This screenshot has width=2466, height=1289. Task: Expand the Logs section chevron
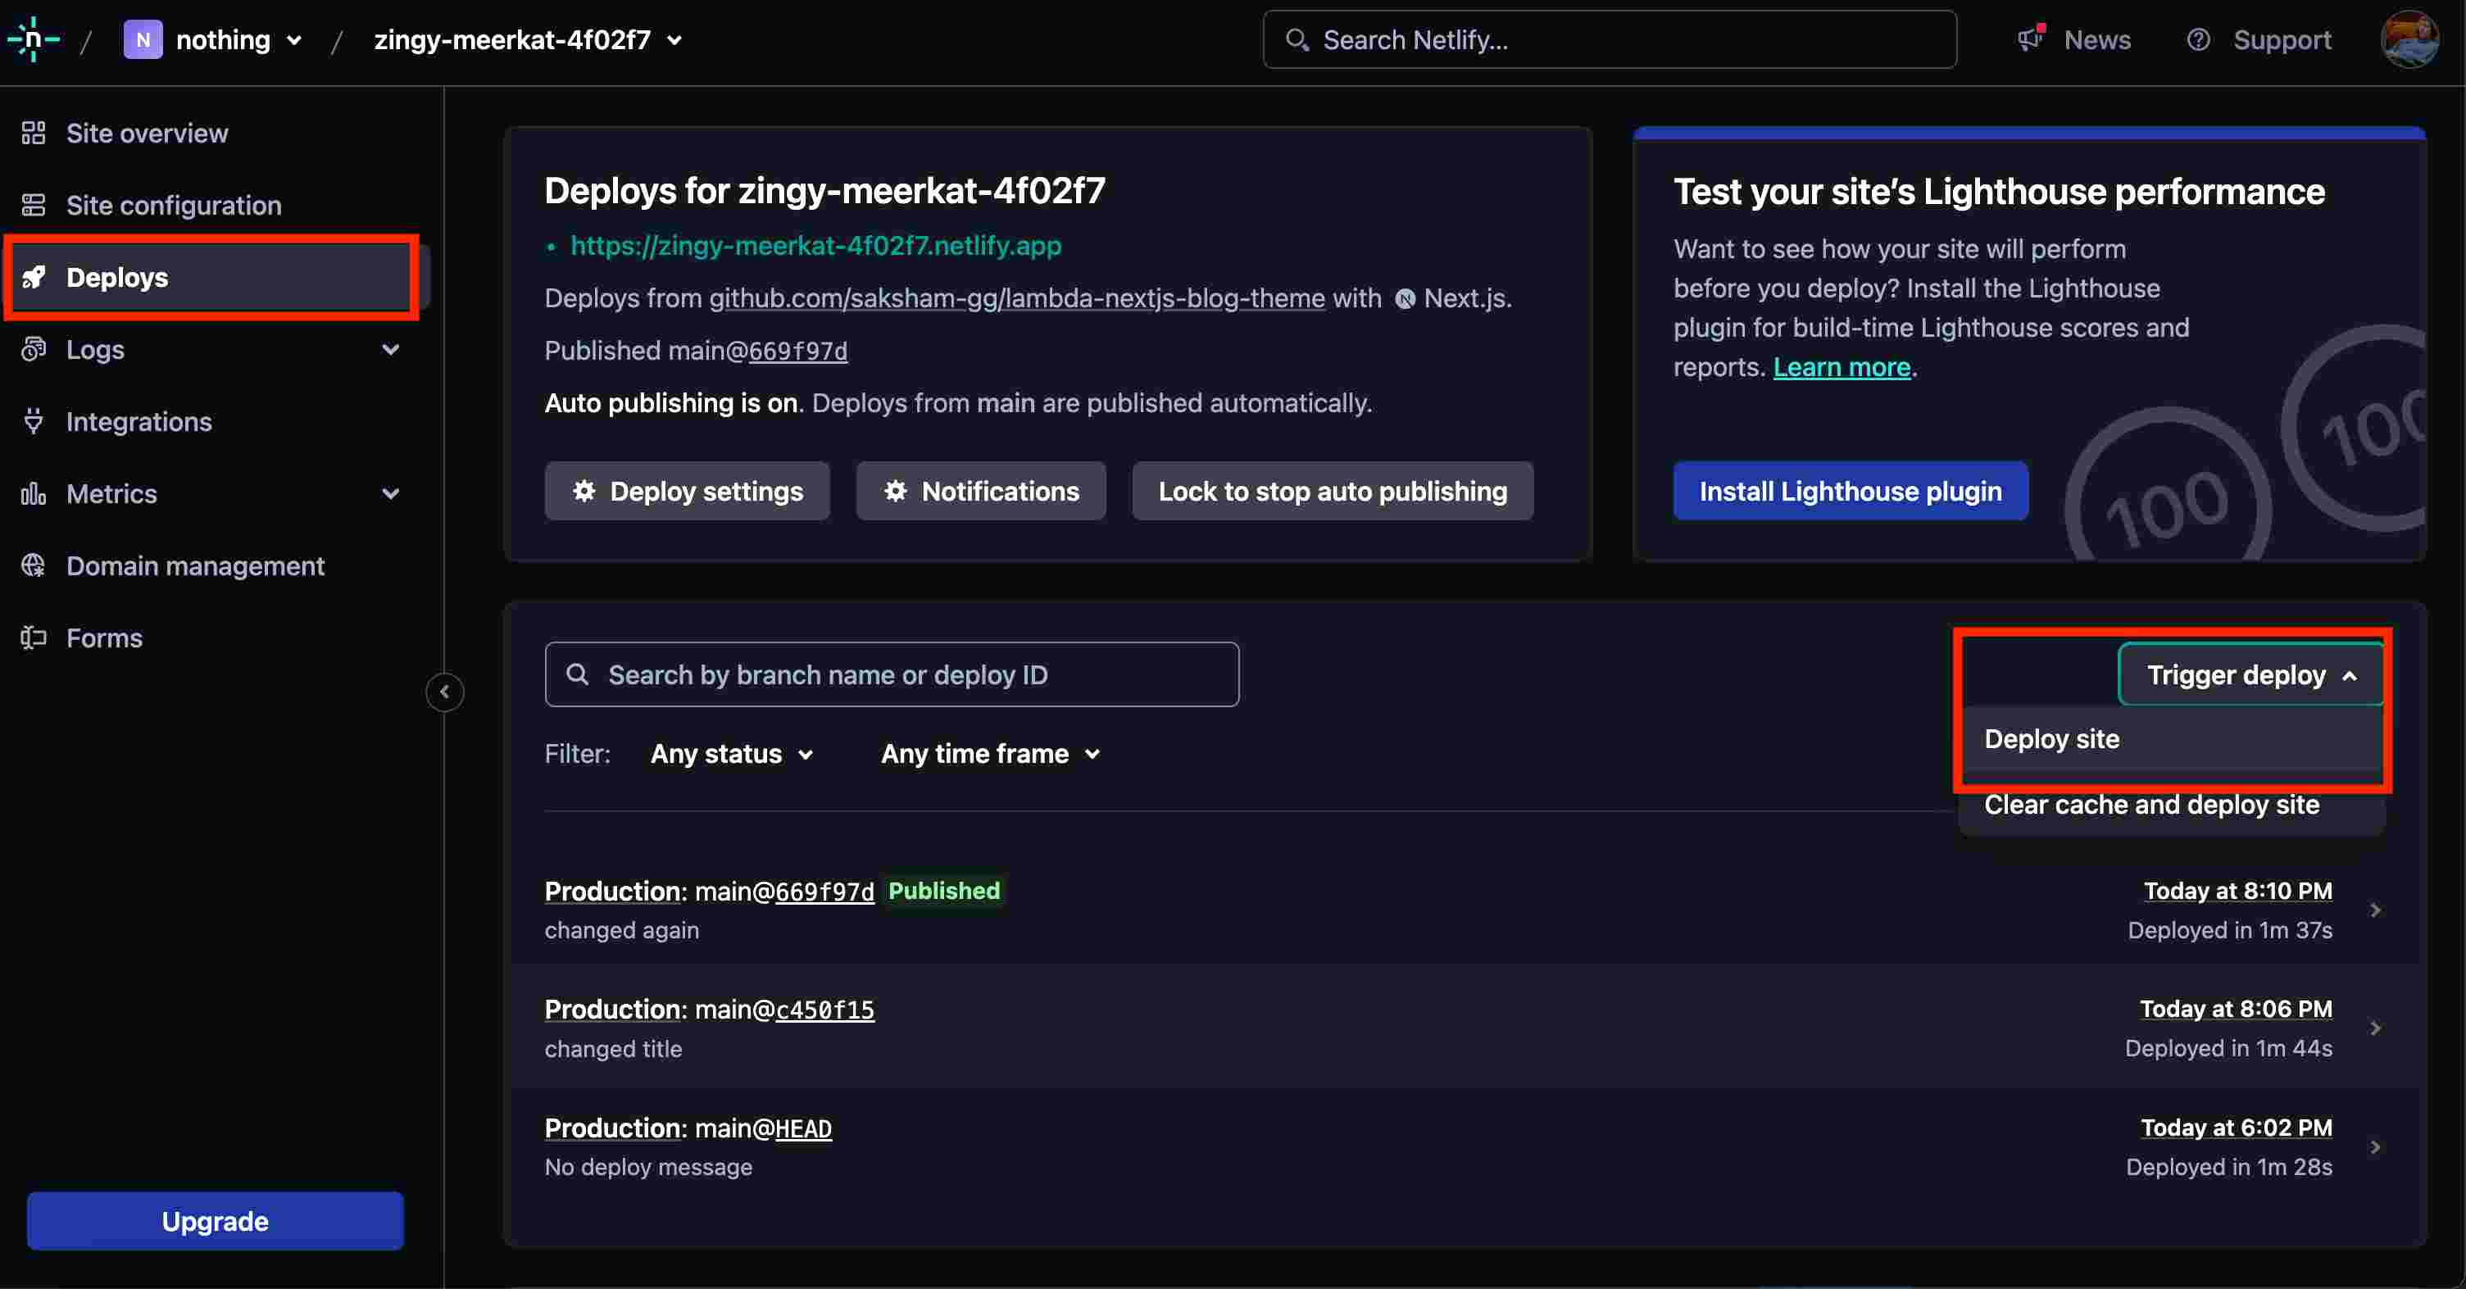point(391,349)
